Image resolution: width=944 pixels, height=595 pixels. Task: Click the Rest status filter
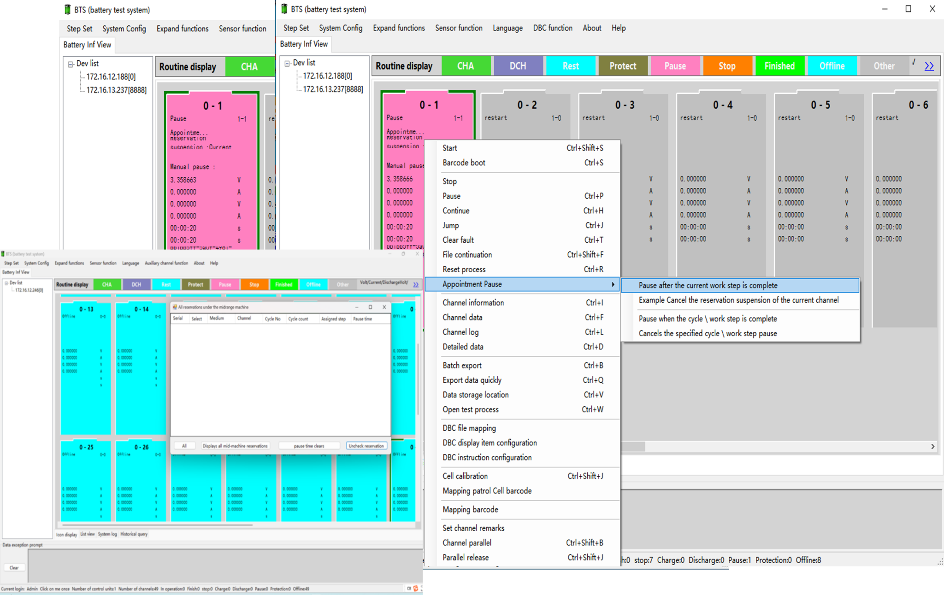571,66
